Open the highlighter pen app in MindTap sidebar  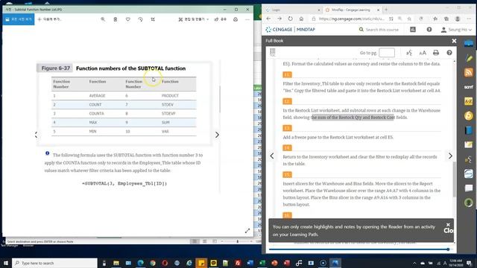pos(469,58)
